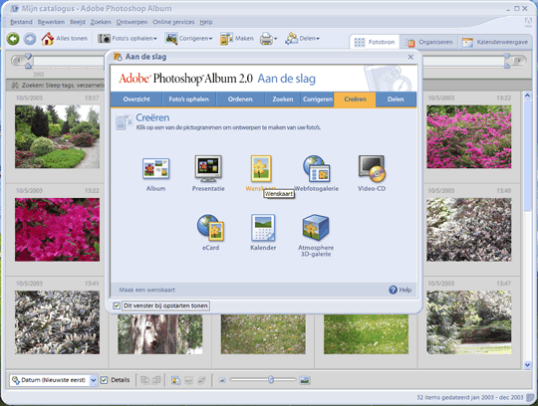Screen dimensions: 538x406
Task: Click the timeline left scroll arrow
Action: tap(18, 61)
